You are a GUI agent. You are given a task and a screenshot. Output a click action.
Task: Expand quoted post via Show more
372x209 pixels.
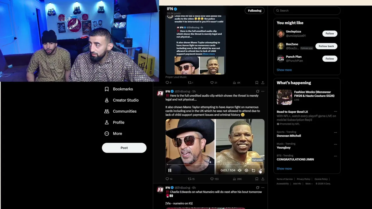coord(209,54)
